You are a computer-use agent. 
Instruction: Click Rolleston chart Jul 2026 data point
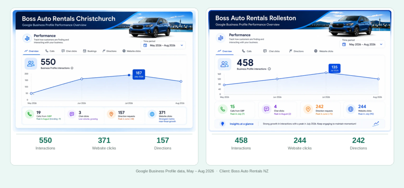(326, 73)
